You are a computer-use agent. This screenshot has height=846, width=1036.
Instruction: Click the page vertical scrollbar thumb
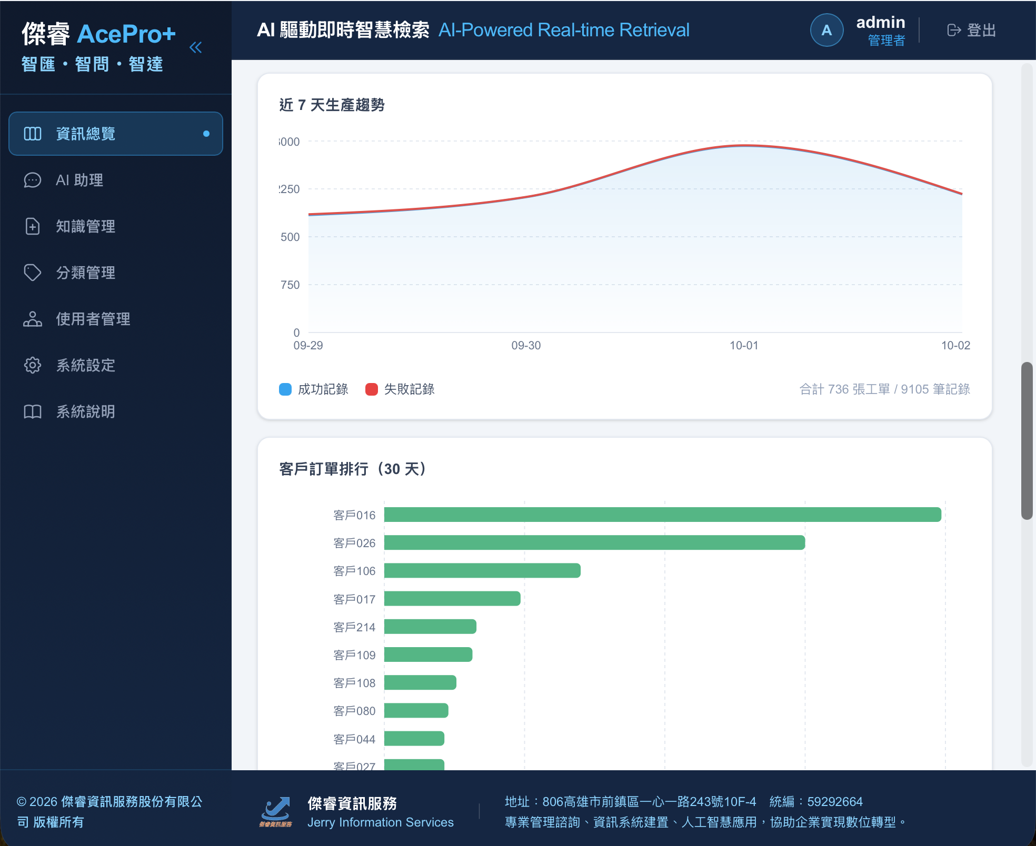click(x=1027, y=441)
